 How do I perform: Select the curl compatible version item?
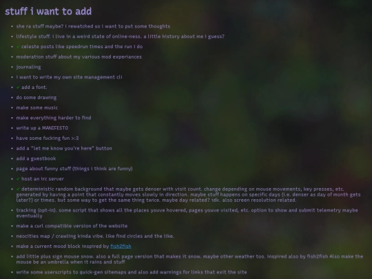pyautogui.click(x=72, y=226)
